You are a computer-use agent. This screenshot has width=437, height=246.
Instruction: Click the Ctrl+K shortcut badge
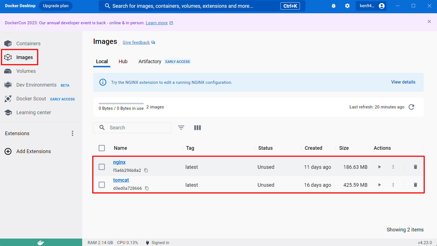tap(290, 6)
